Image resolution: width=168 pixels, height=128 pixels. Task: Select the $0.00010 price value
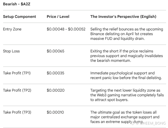click(x=55, y=112)
